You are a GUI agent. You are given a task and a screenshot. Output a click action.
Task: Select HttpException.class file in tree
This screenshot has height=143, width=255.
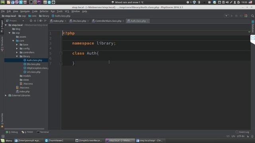pos(36,68)
